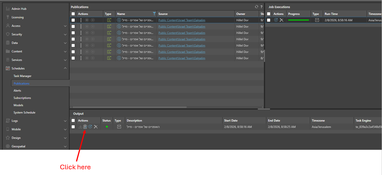This screenshot has width=382, height=175.
Task: Open the three-dot actions menu of first publication
Action: (x=81, y=20)
